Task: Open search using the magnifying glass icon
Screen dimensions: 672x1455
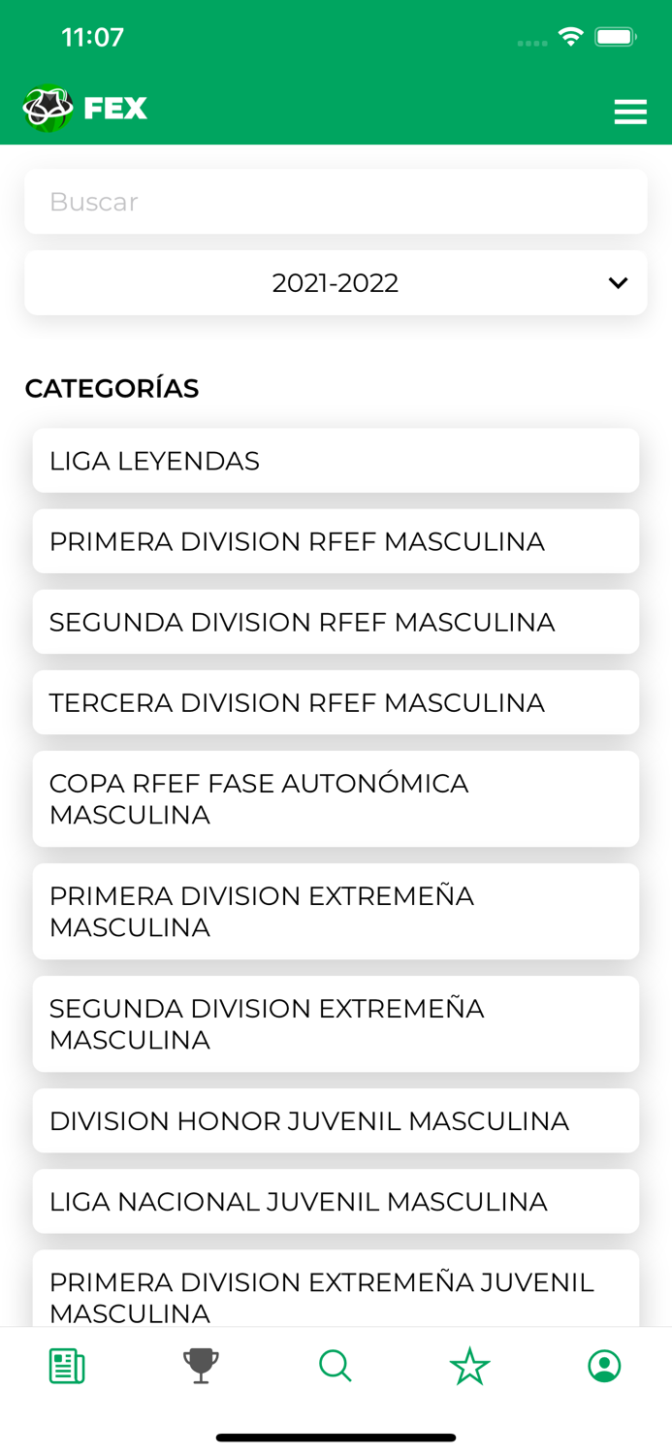Action: coord(335,1365)
